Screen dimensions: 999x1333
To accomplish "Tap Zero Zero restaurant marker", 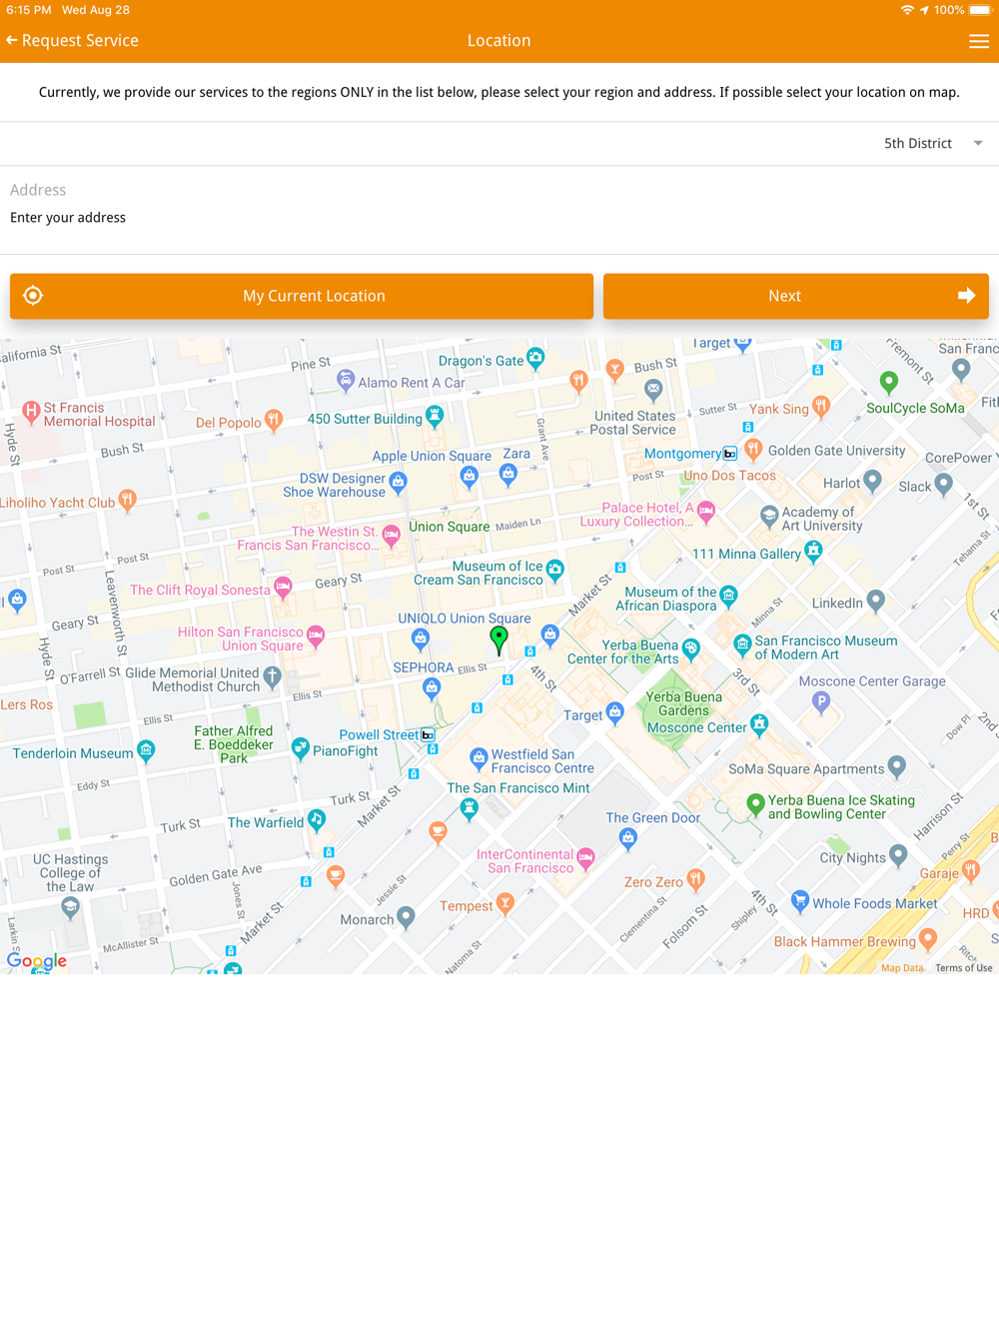I will click(x=696, y=878).
